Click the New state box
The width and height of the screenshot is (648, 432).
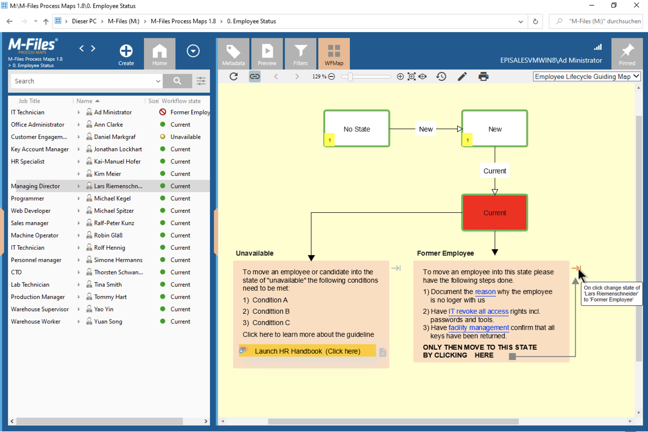tap(495, 129)
